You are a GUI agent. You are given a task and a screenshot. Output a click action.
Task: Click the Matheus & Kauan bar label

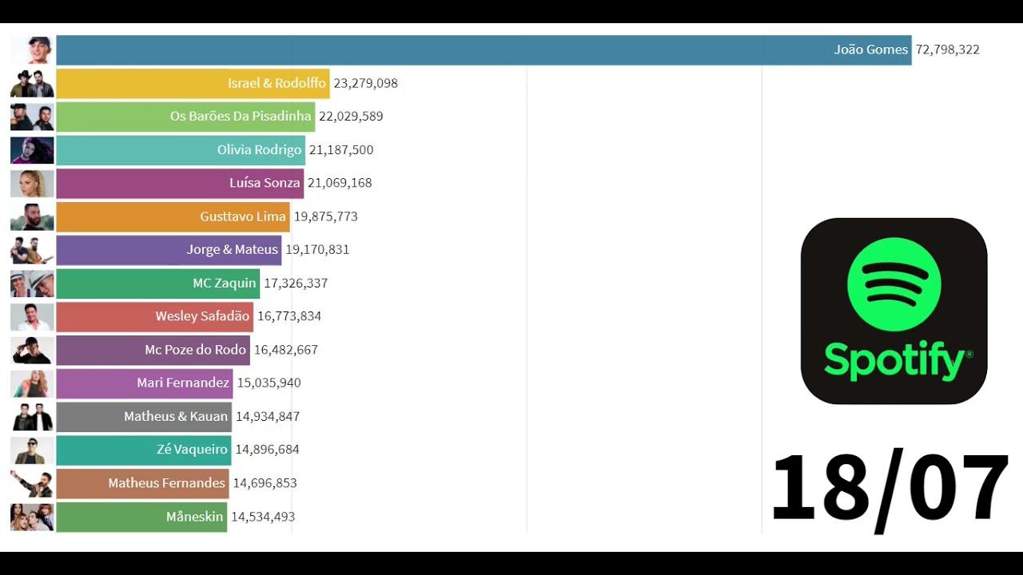tap(176, 417)
